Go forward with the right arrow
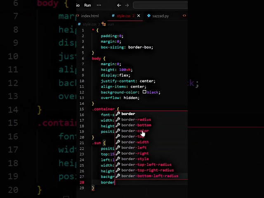 127,5
